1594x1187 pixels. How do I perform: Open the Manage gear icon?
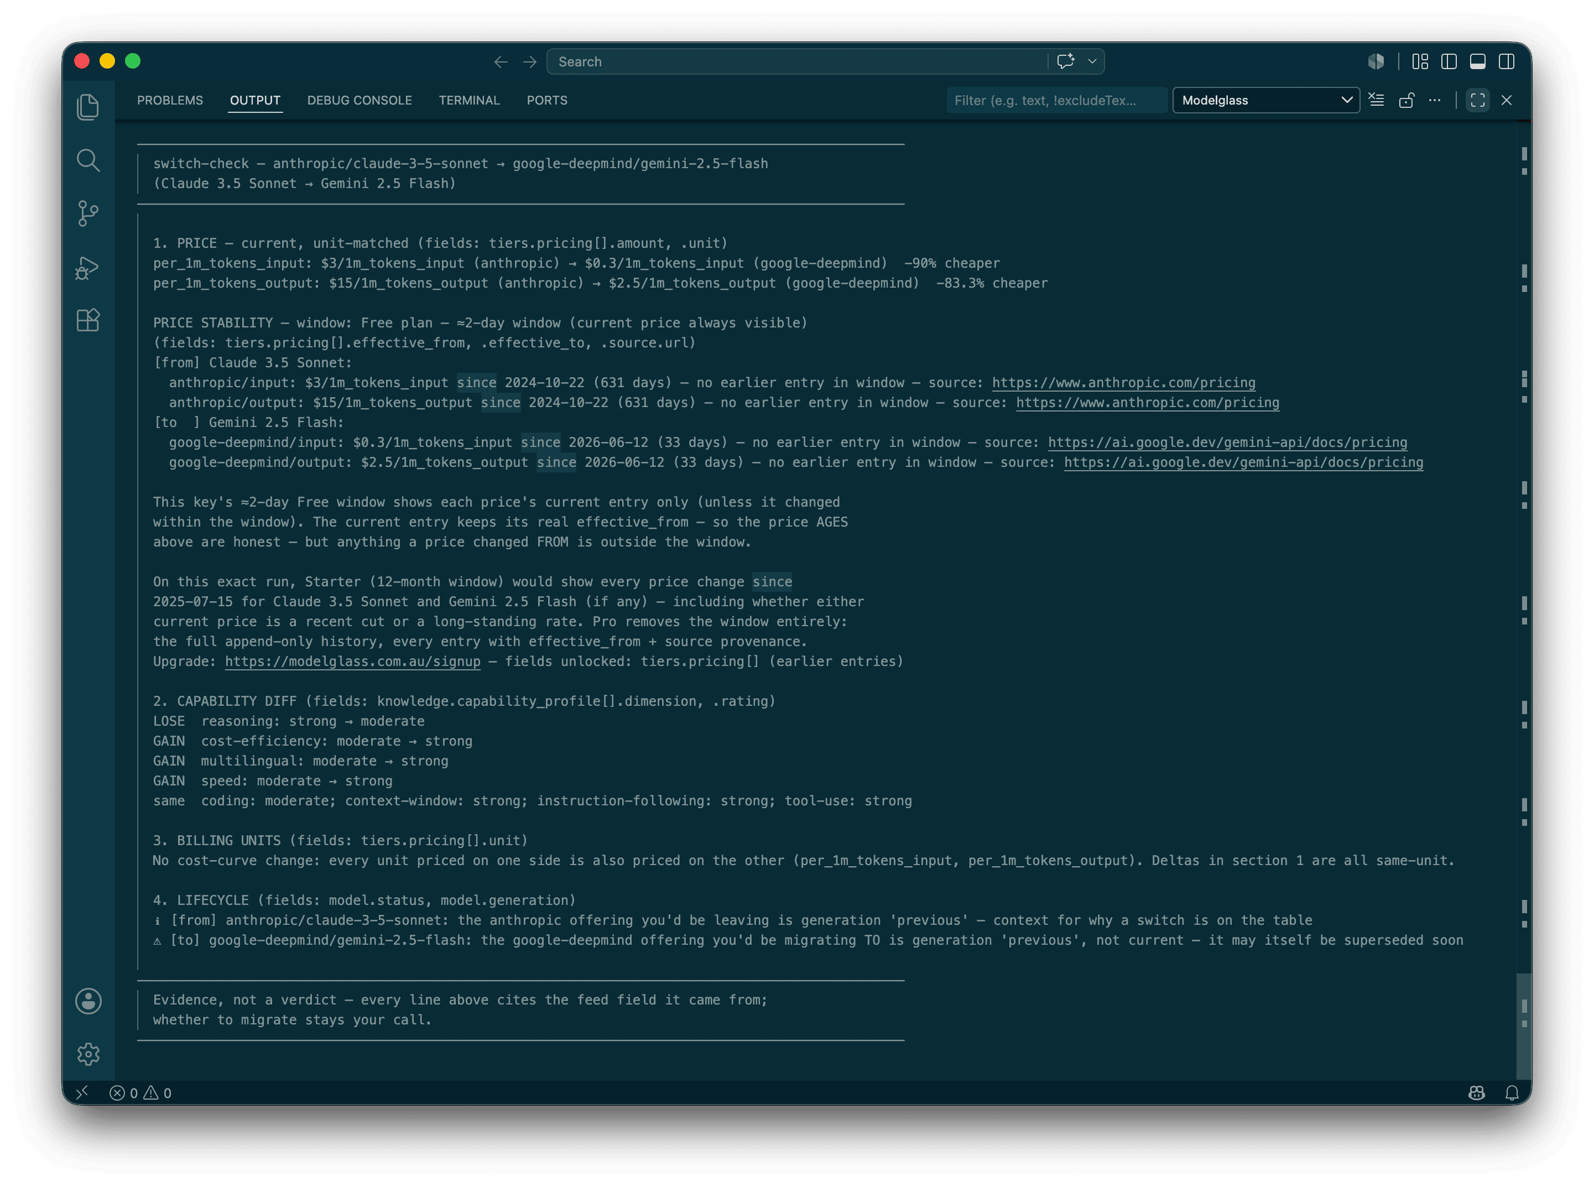(88, 1054)
